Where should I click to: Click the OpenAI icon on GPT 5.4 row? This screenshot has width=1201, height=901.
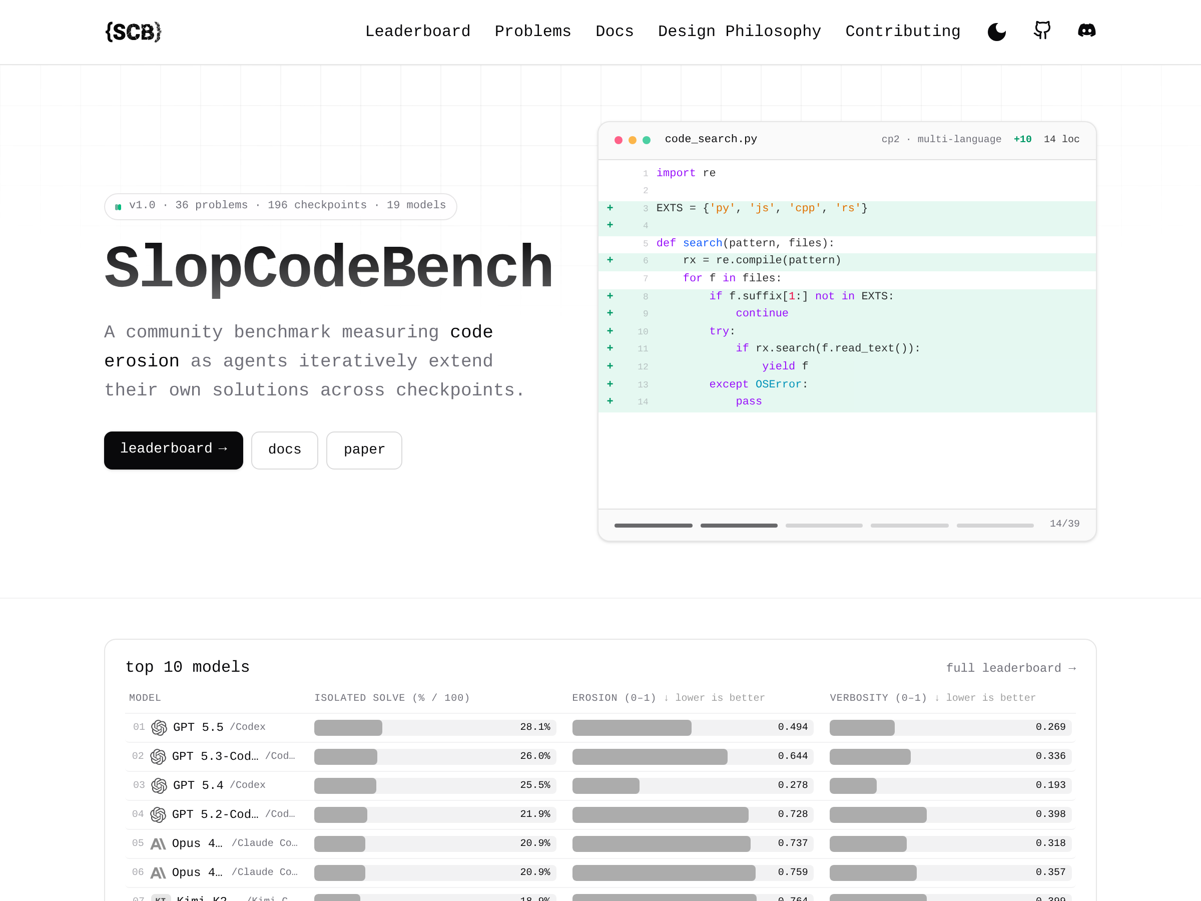coord(159,785)
